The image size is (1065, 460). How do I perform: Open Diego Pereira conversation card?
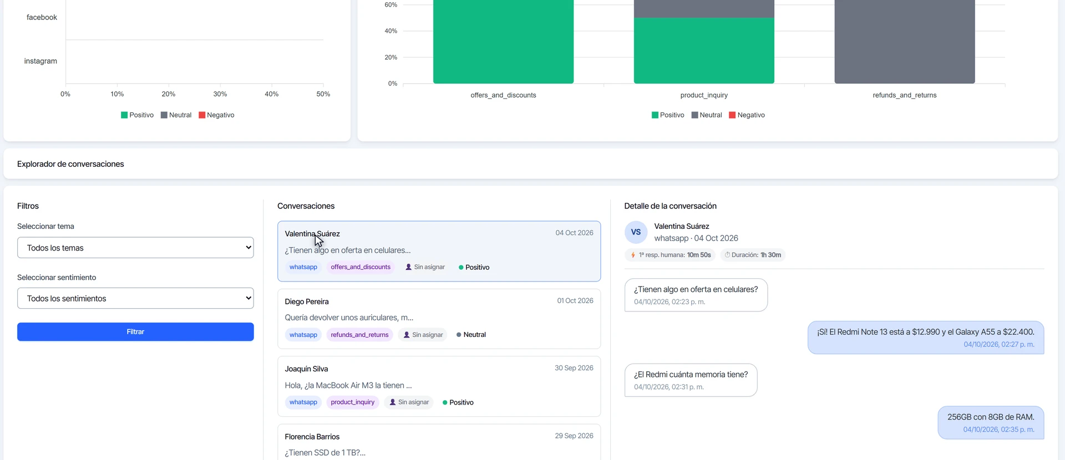[439, 319]
